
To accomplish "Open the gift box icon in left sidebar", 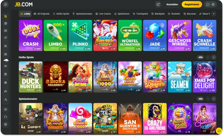I will pyautogui.click(x=6, y=74).
